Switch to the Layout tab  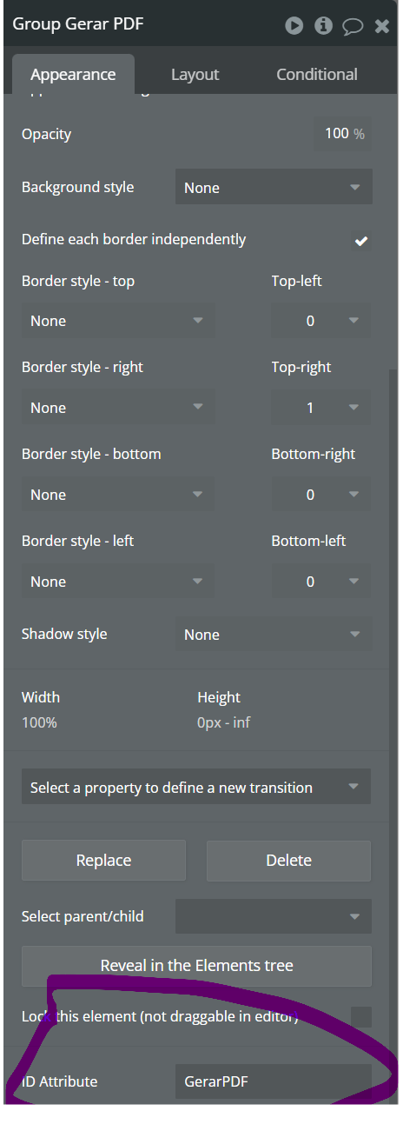(x=195, y=75)
